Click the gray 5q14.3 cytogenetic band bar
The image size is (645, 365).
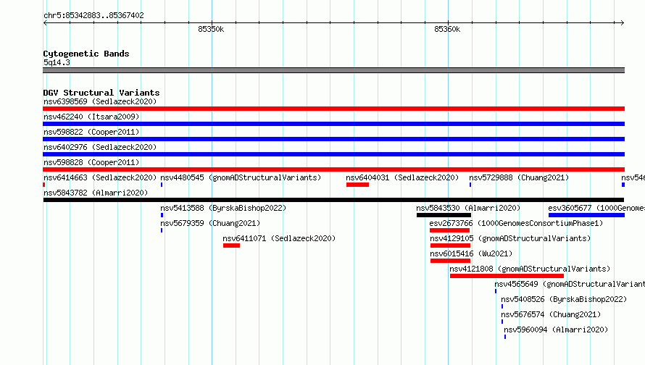coord(333,70)
